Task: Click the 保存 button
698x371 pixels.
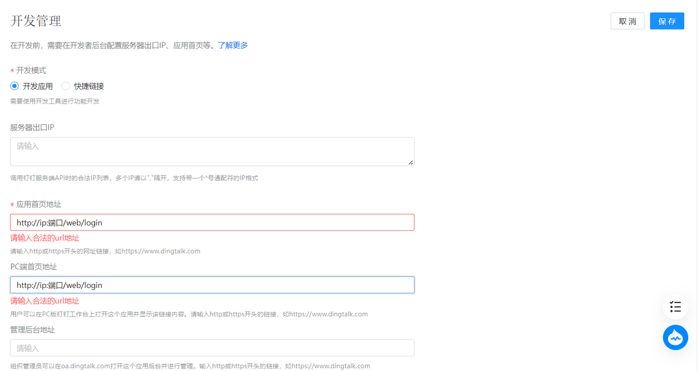Action: click(667, 21)
